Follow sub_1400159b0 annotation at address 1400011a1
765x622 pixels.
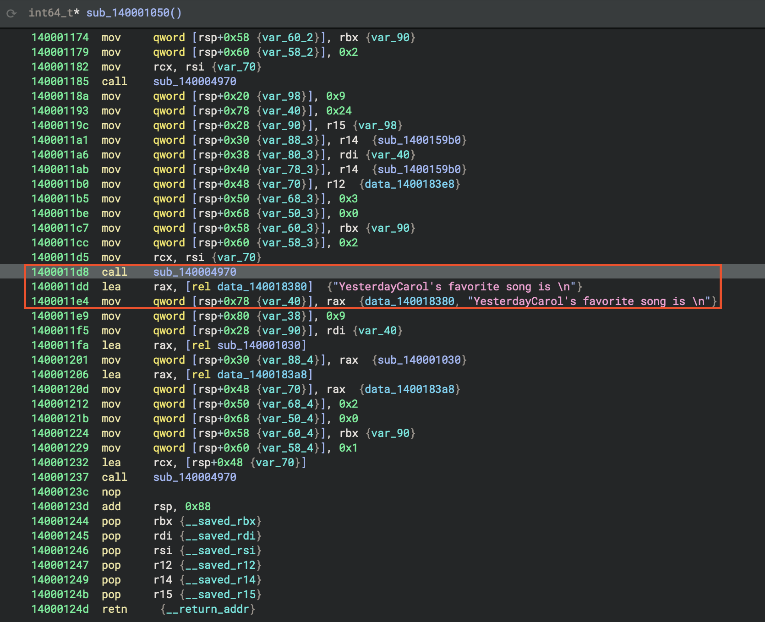coord(419,140)
